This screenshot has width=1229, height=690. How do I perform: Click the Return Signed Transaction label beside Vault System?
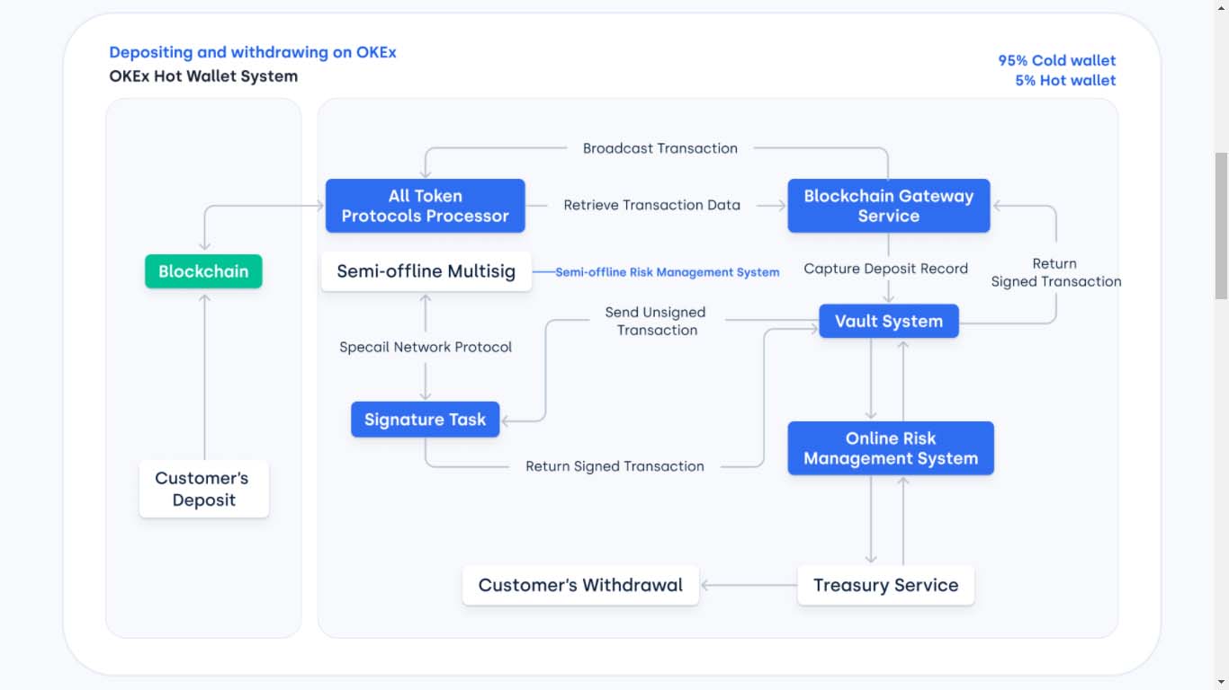tap(1056, 272)
